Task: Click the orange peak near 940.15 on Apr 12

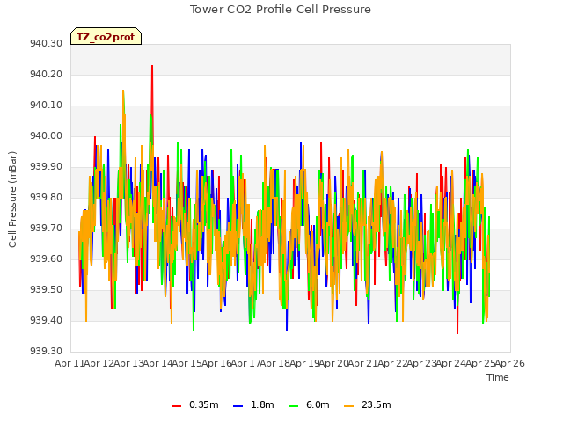Action: [x=123, y=91]
